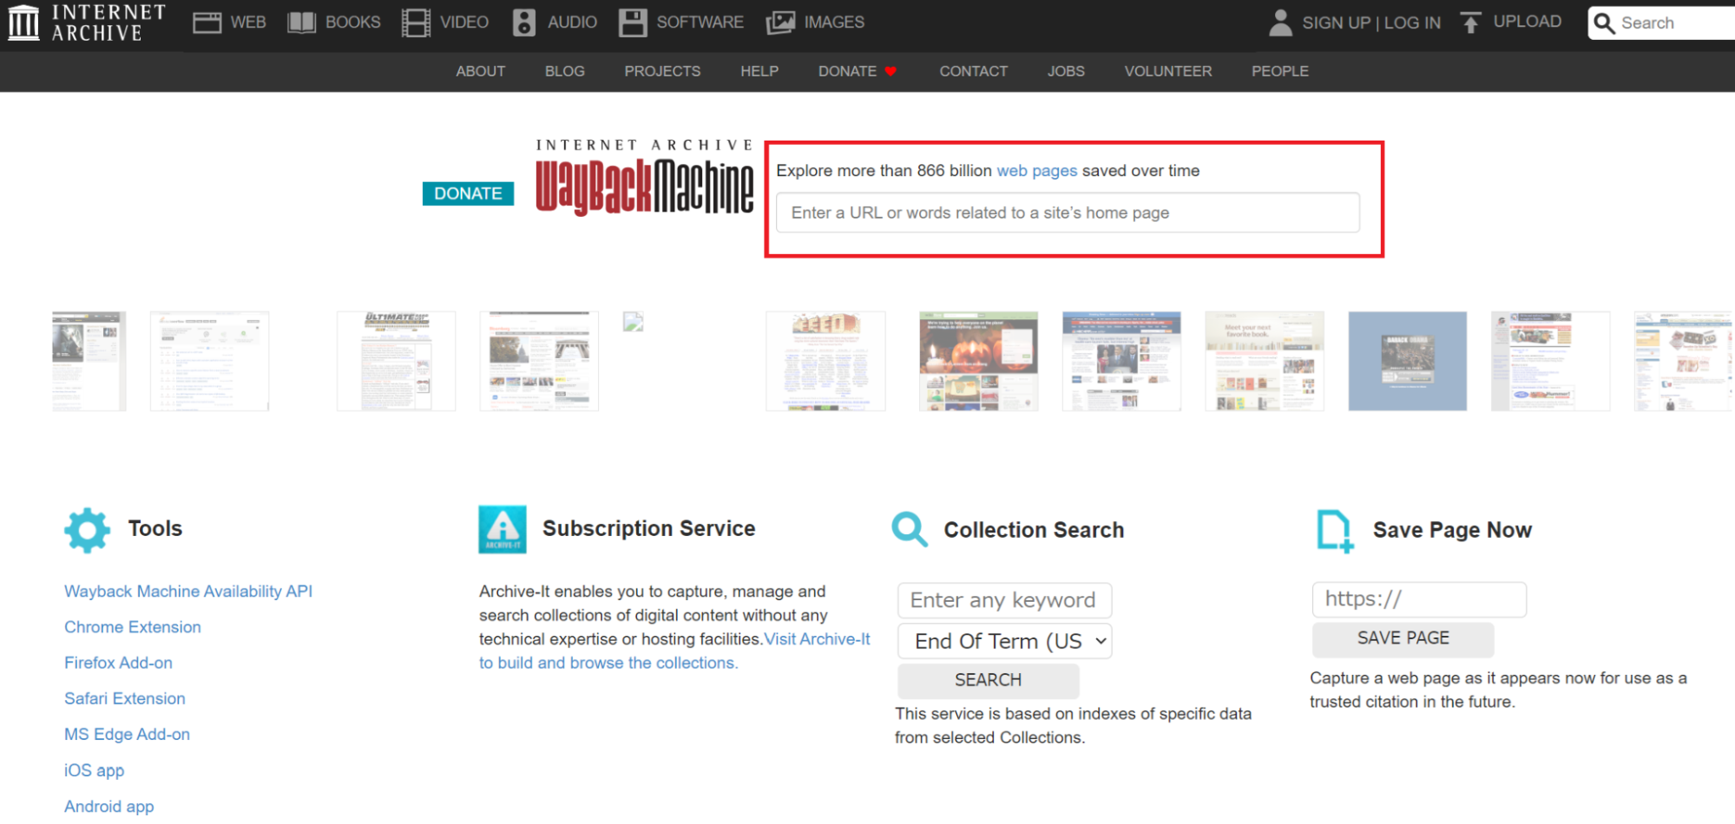Click the SEARCH button under Collection Search
1735x824 pixels.
[988, 680]
